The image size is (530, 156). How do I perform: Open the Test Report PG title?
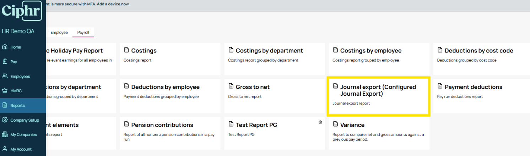(x=256, y=125)
